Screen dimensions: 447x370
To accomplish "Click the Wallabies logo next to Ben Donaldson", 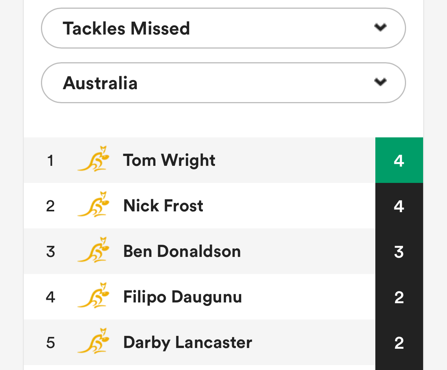I will [x=94, y=250].
